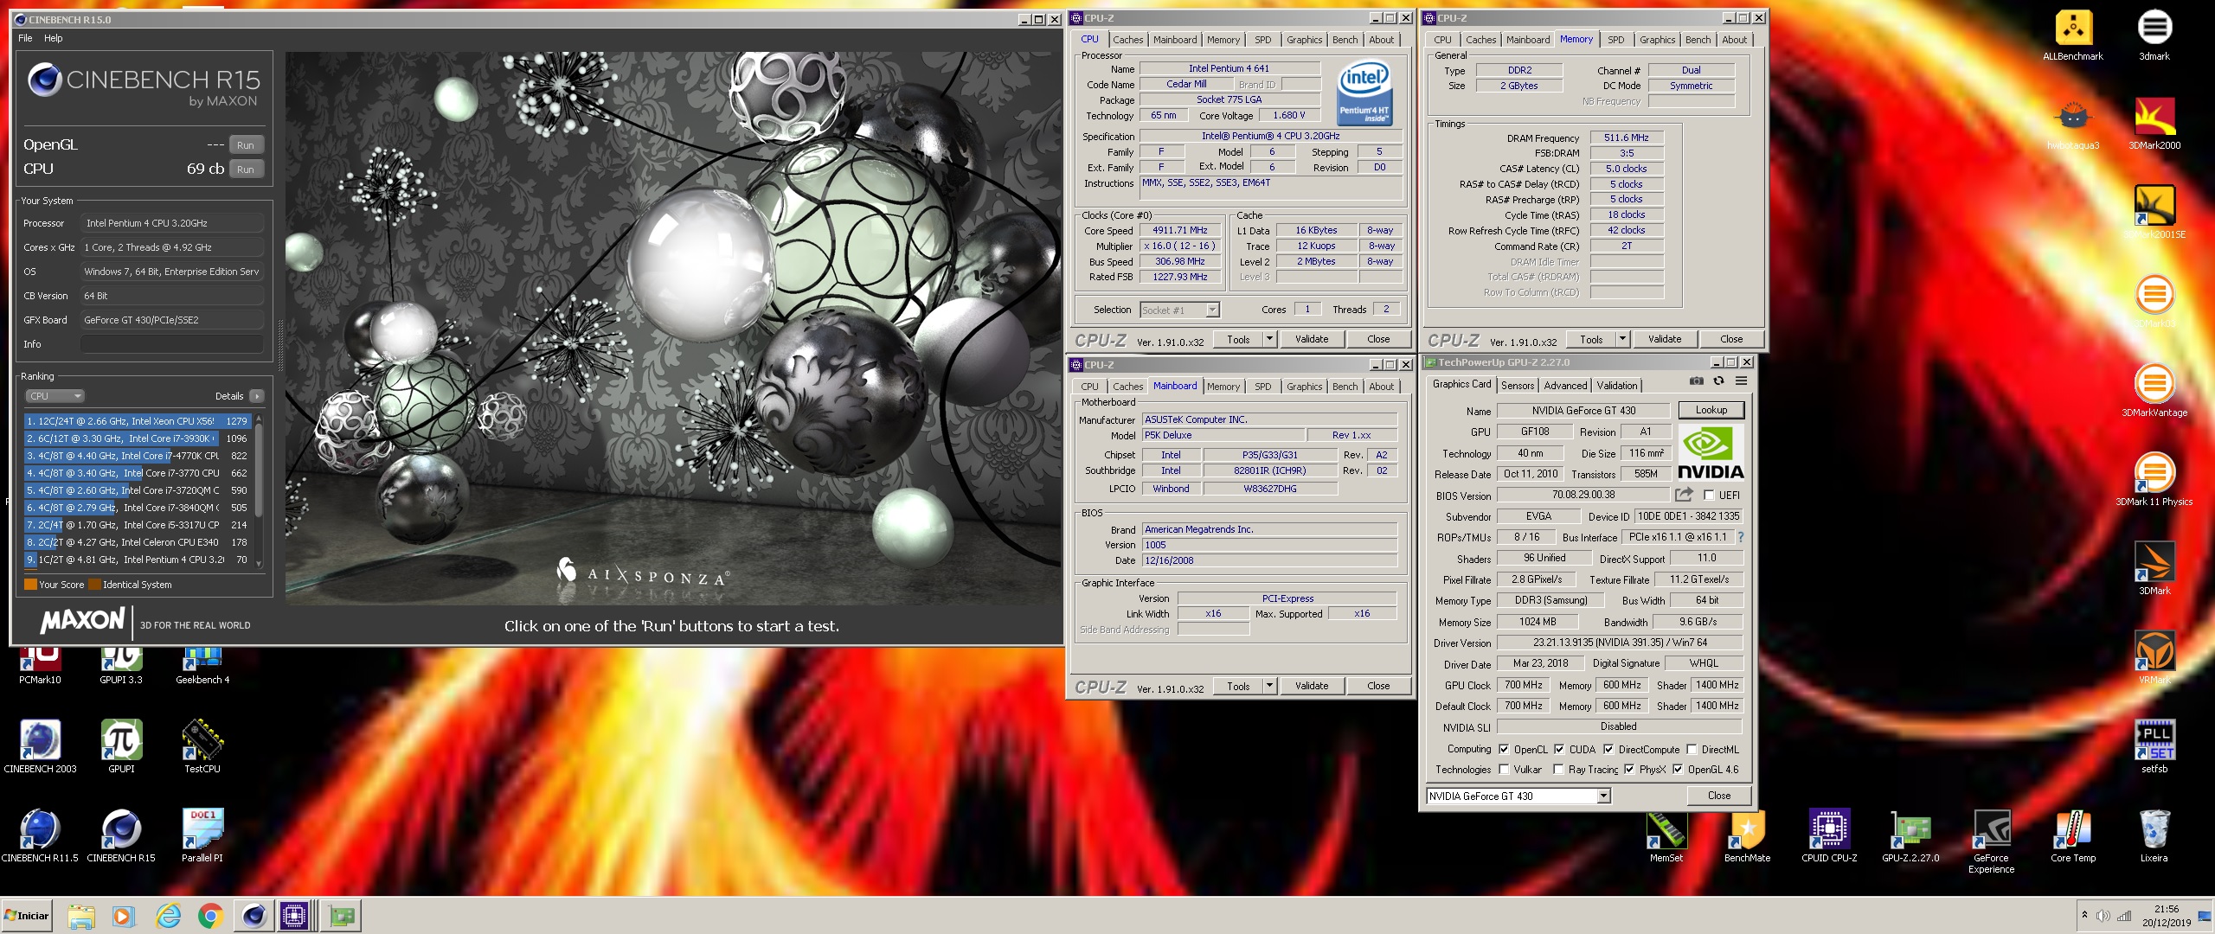
Task: Toggle the OpenCL checkbox
Action: [1504, 749]
